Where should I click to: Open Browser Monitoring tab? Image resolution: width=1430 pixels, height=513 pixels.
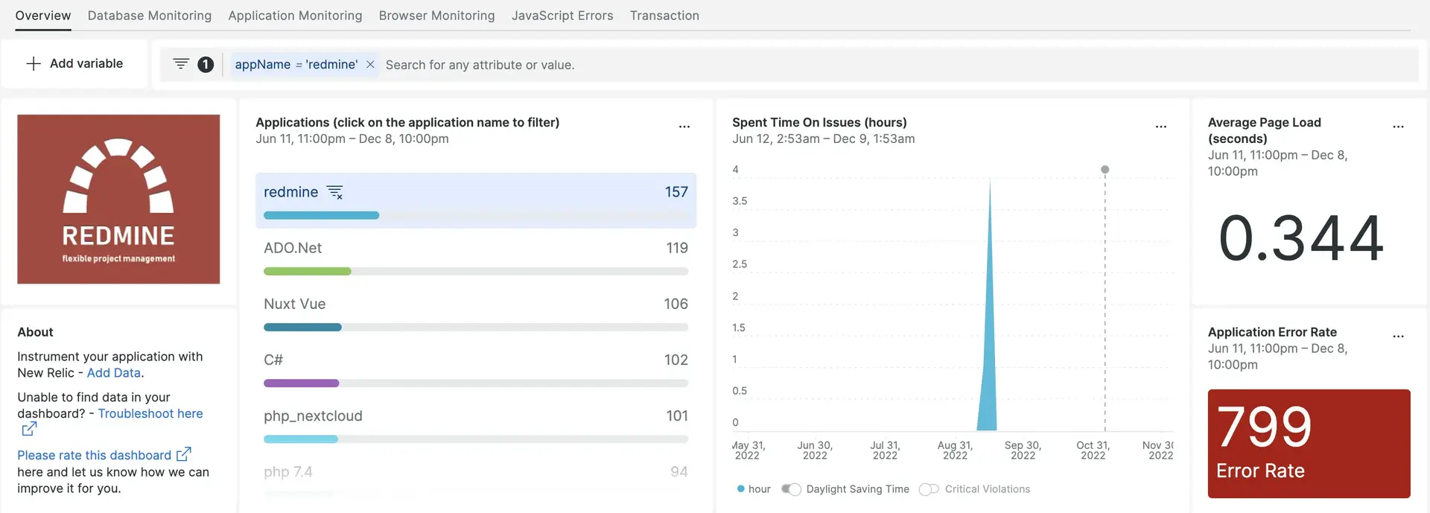[x=436, y=16]
